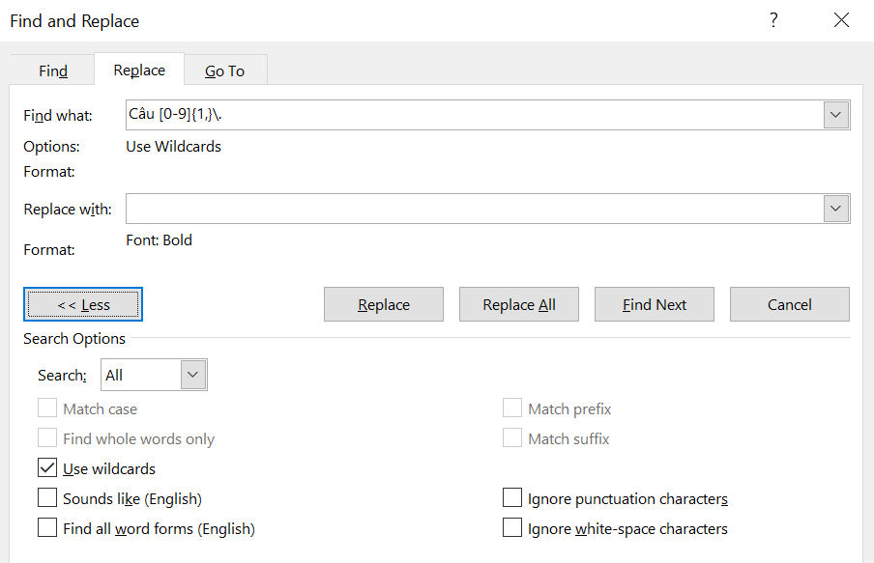Viewport: 874px width, 563px height.
Task: Switch to the Find tab
Action: click(x=53, y=70)
